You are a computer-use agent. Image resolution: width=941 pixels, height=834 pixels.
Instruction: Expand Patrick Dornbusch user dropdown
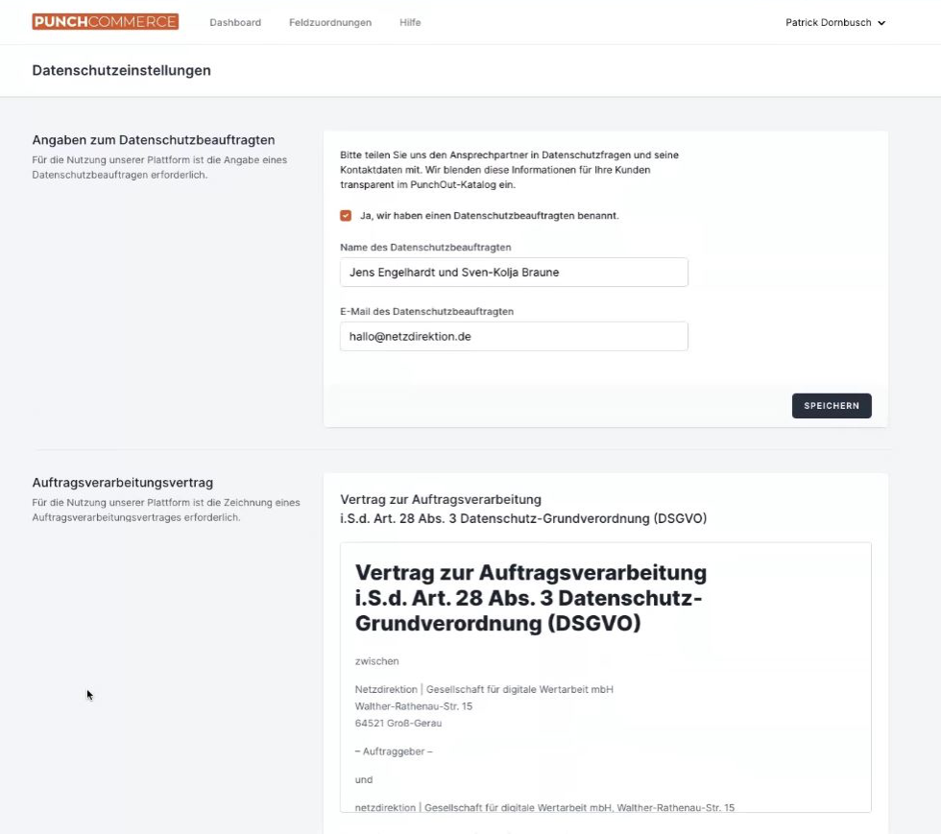(x=834, y=22)
